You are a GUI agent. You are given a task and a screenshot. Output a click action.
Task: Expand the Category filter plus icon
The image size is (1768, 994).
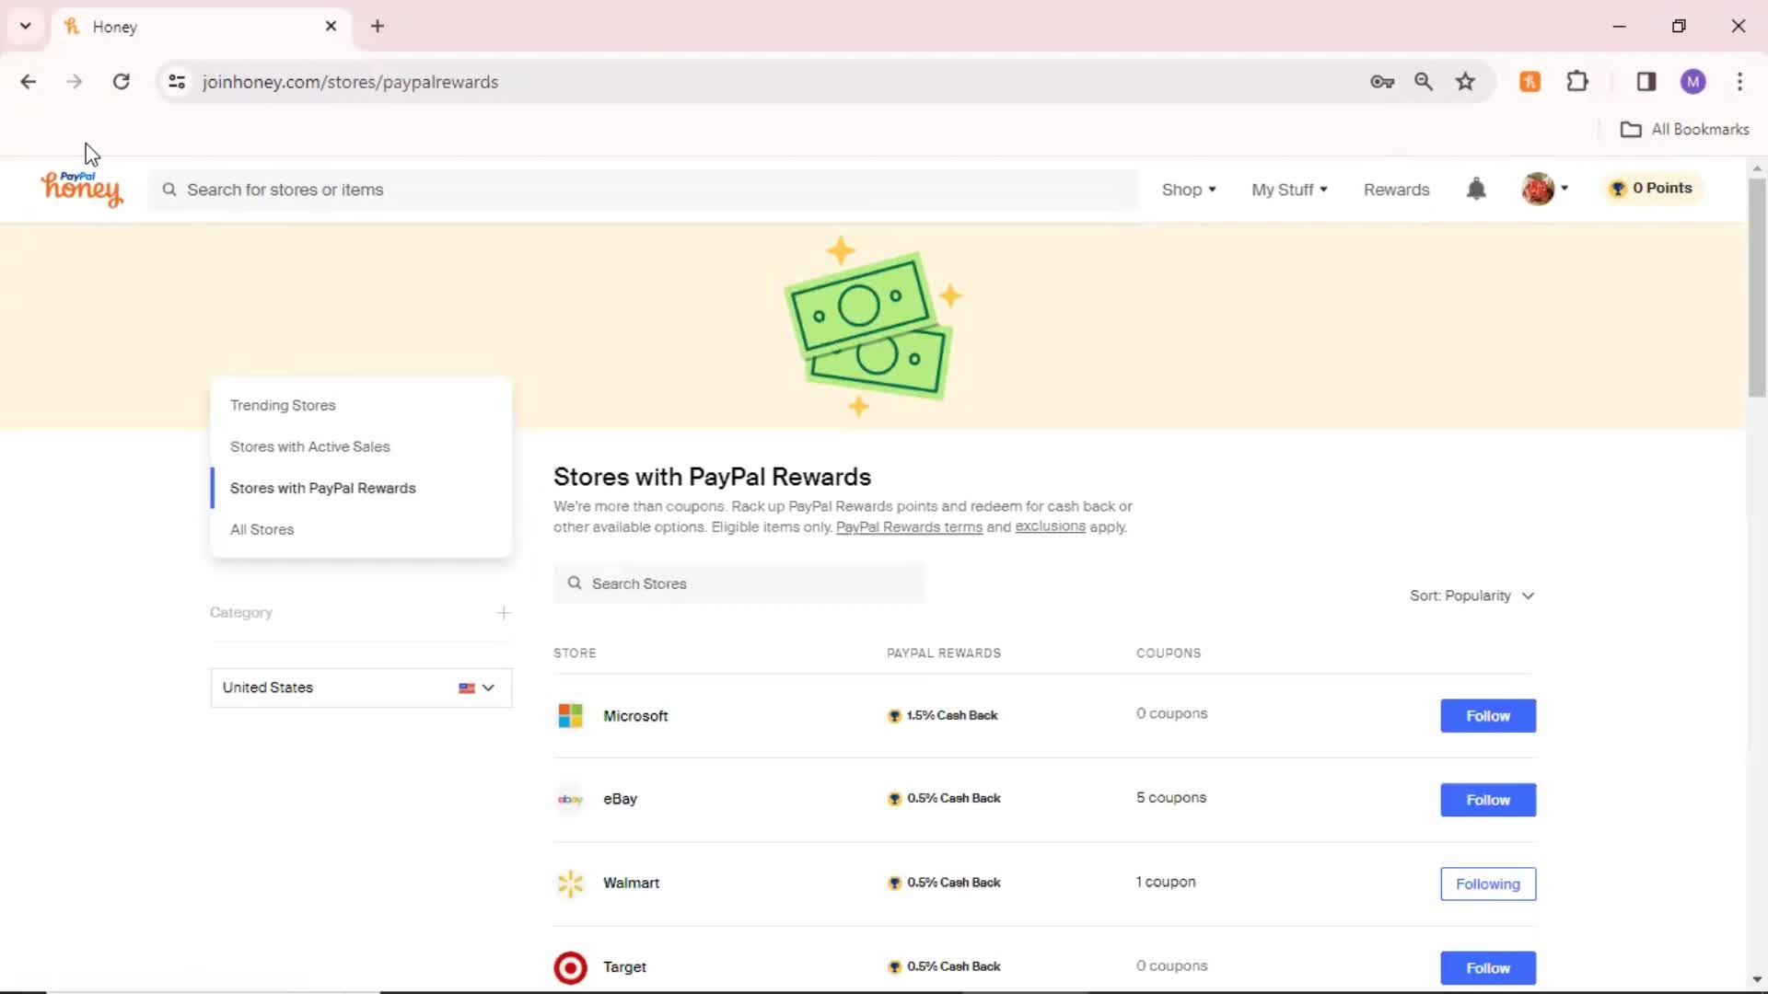tap(504, 612)
